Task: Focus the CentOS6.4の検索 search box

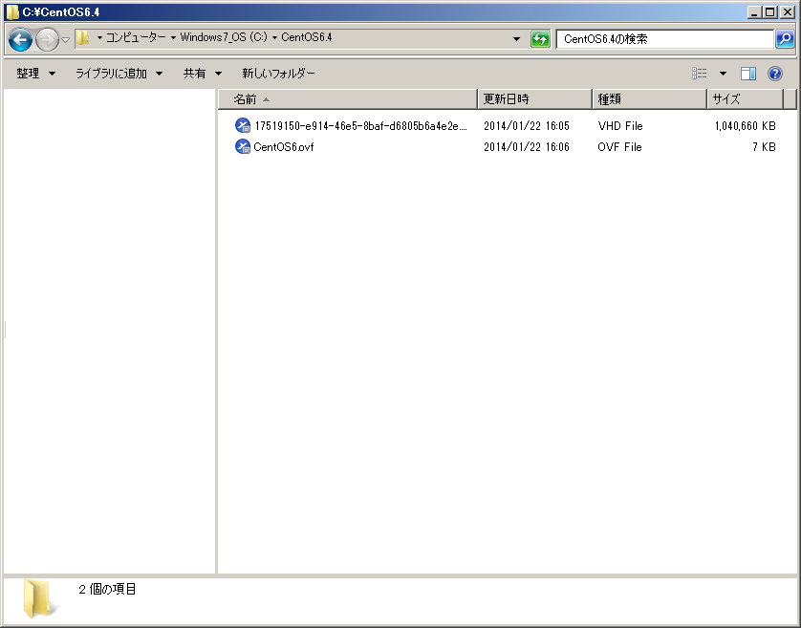Action: [664, 39]
